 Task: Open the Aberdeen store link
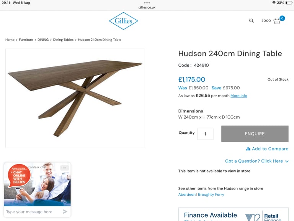click(x=187, y=195)
